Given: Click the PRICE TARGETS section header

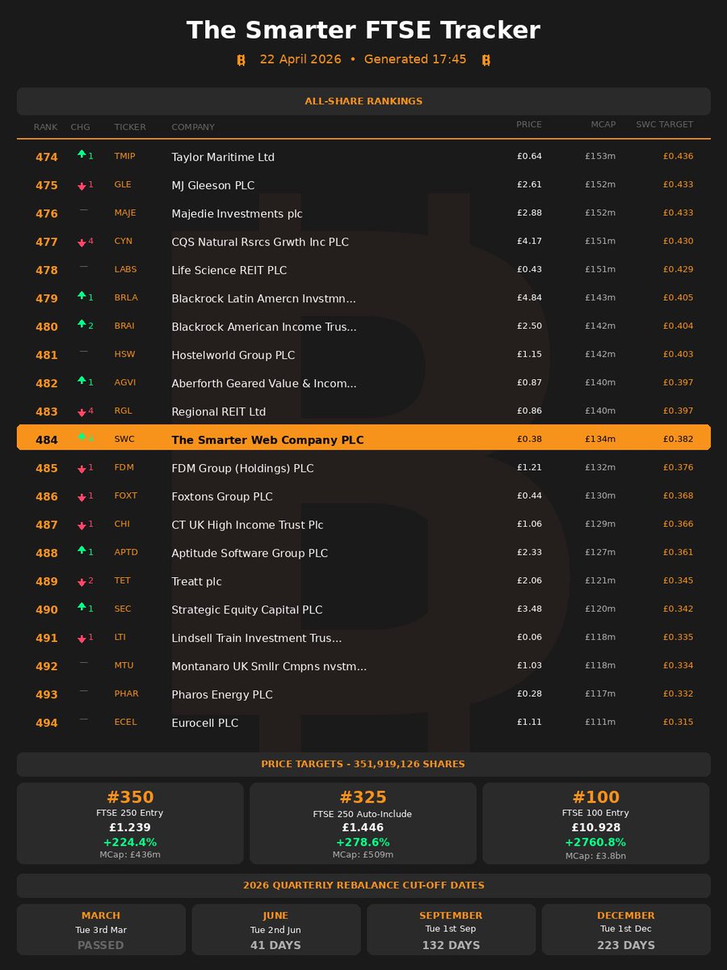Looking at the screenshot, I should click(x=363, y=764).
